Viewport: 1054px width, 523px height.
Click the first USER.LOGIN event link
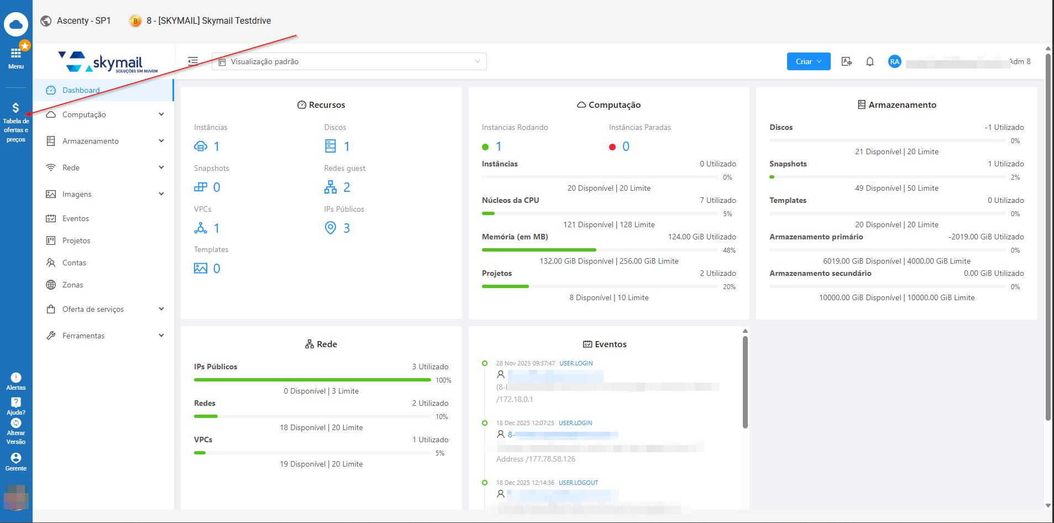click(576, 363)
